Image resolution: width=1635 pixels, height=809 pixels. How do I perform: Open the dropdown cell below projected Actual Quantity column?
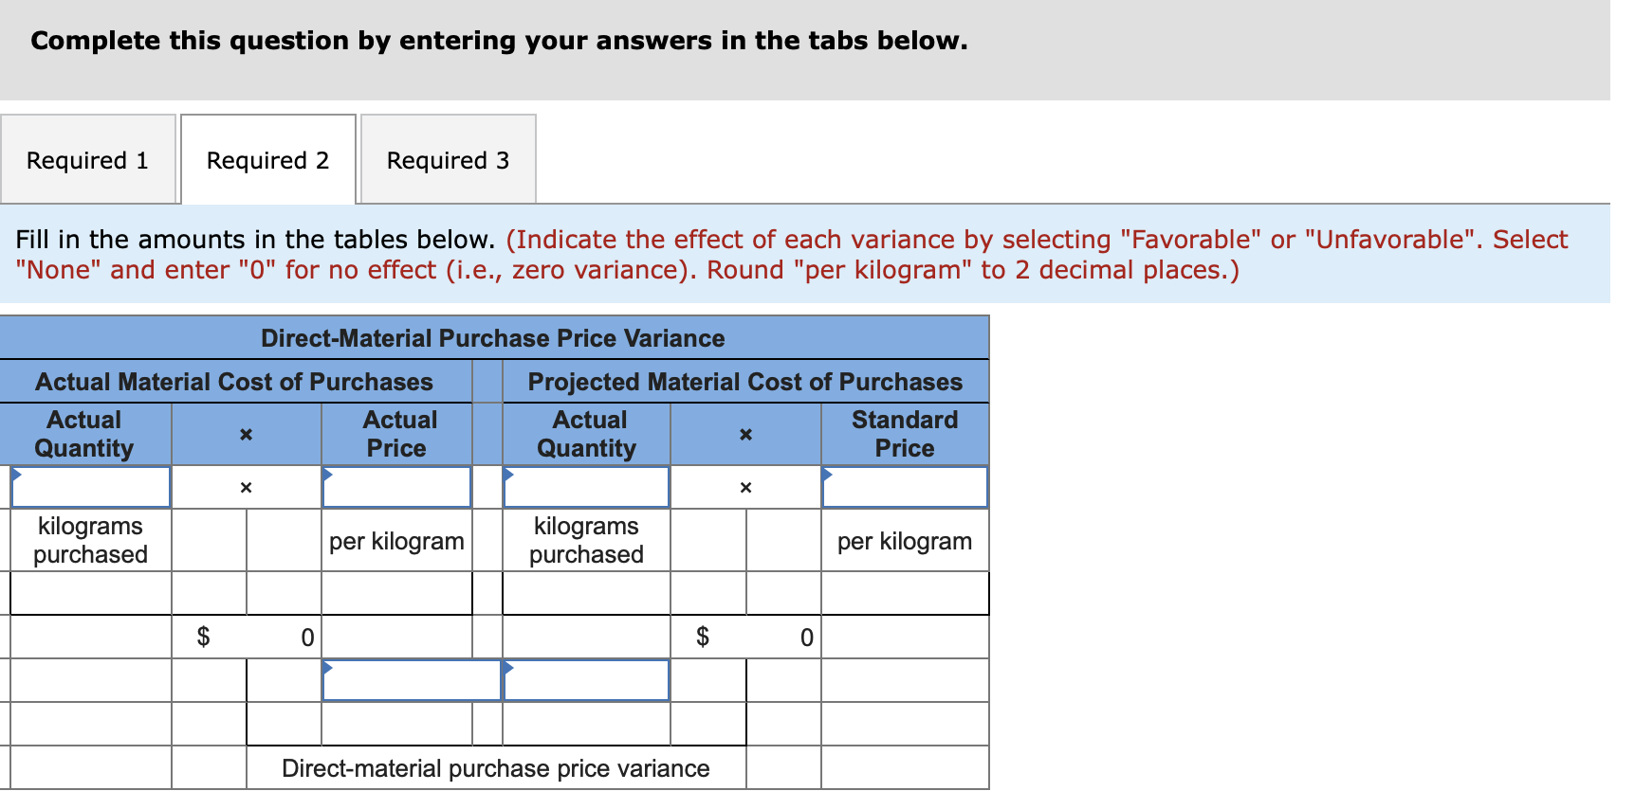tap(586, 681)
